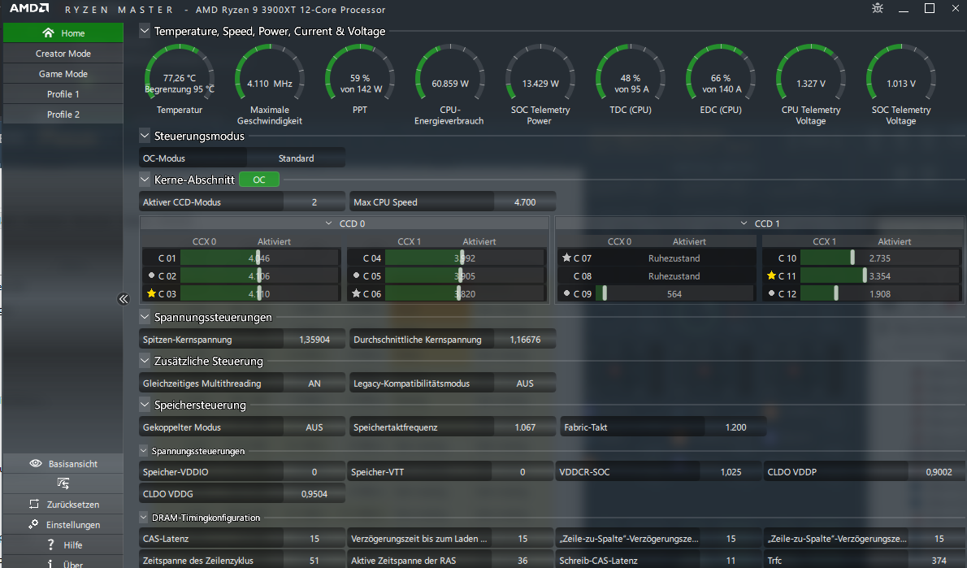
Task: Collapse the Steuerungsmodus section
Action: pos(145,136)
